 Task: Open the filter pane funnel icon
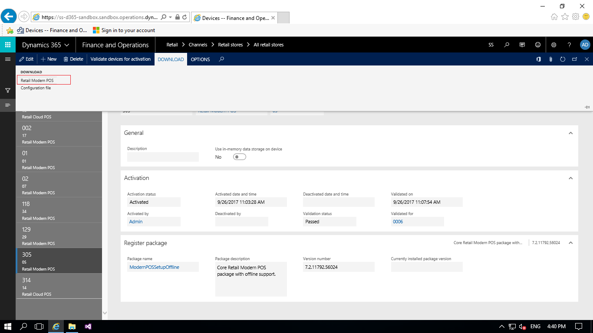[8, 91]
